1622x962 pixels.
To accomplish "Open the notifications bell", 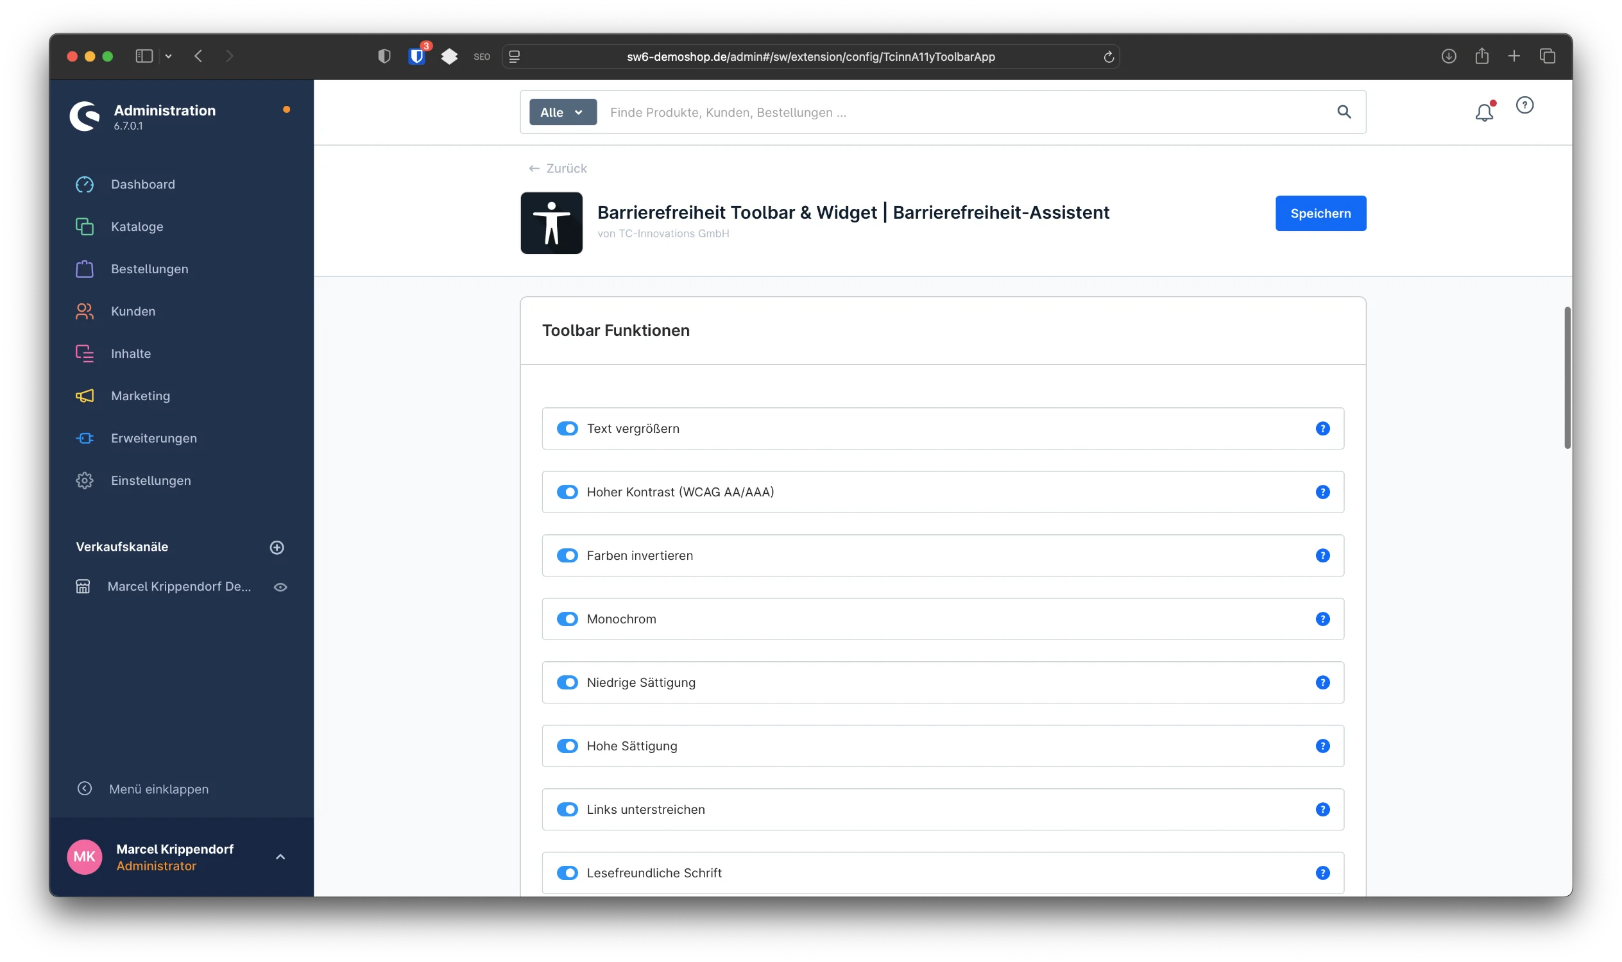I will 1485,112.
